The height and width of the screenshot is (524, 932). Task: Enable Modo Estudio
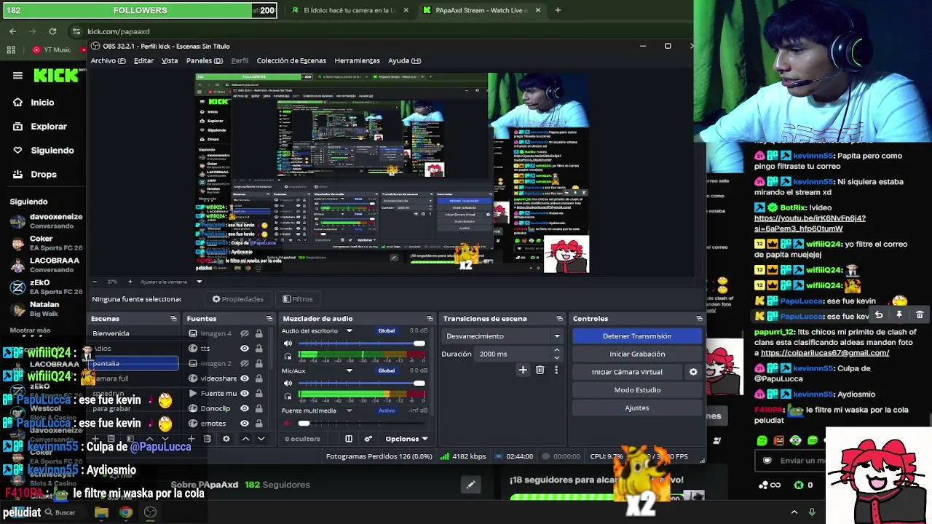coord(637,390)
